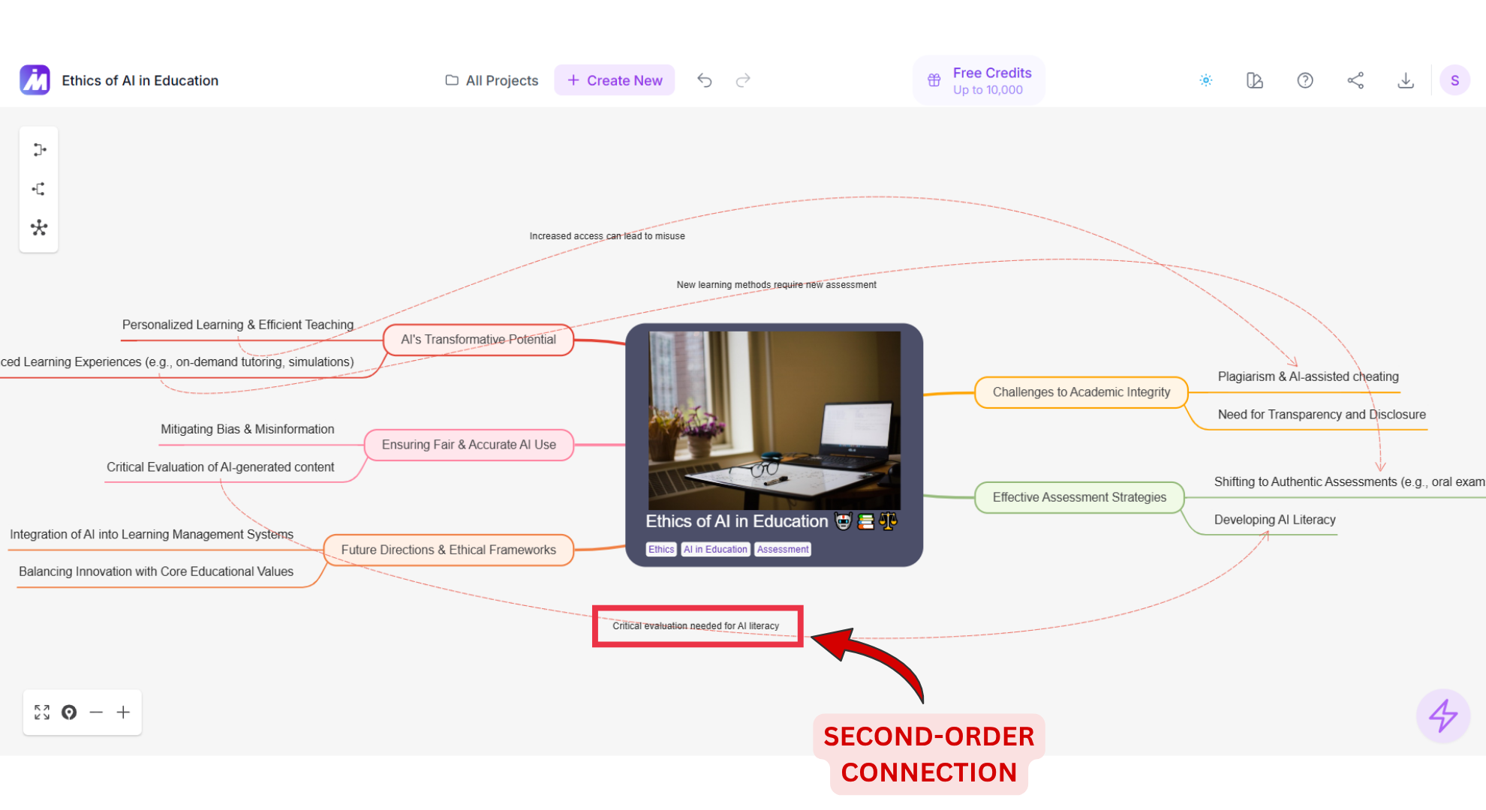Viewport: 1486px width, 810px height.
Task: Select the Challenges to Academic Integrity node
Action: pos(1081,392)
